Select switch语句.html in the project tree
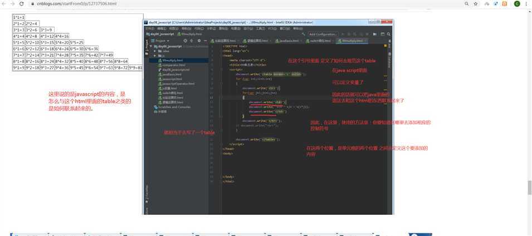This screenshot has height=236, width=532. (x=170, y=93)
